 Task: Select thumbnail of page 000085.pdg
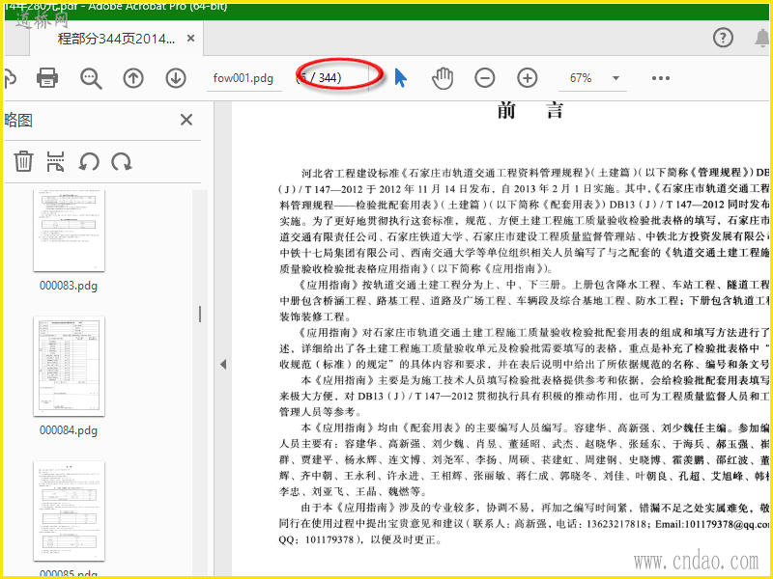tap(69, 511)
